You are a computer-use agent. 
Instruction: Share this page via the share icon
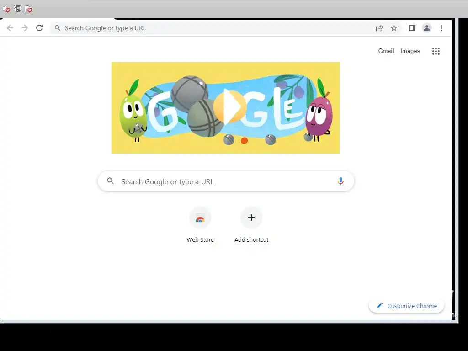[x=379, y=28]
